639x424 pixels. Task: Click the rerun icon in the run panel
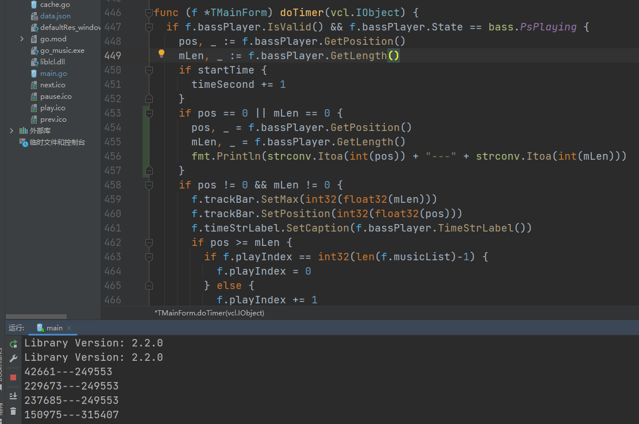tap(13, 344)
